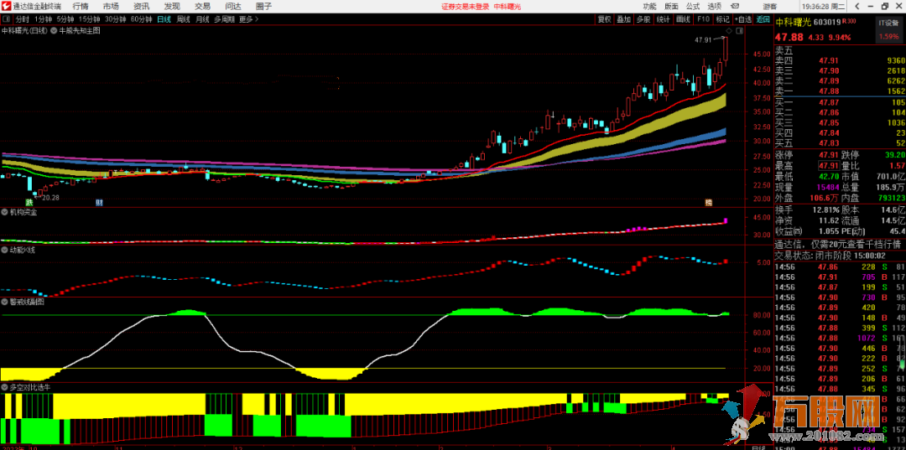
Task: Switch to 多周期 multi-period view
Action: tap(224, 19)
